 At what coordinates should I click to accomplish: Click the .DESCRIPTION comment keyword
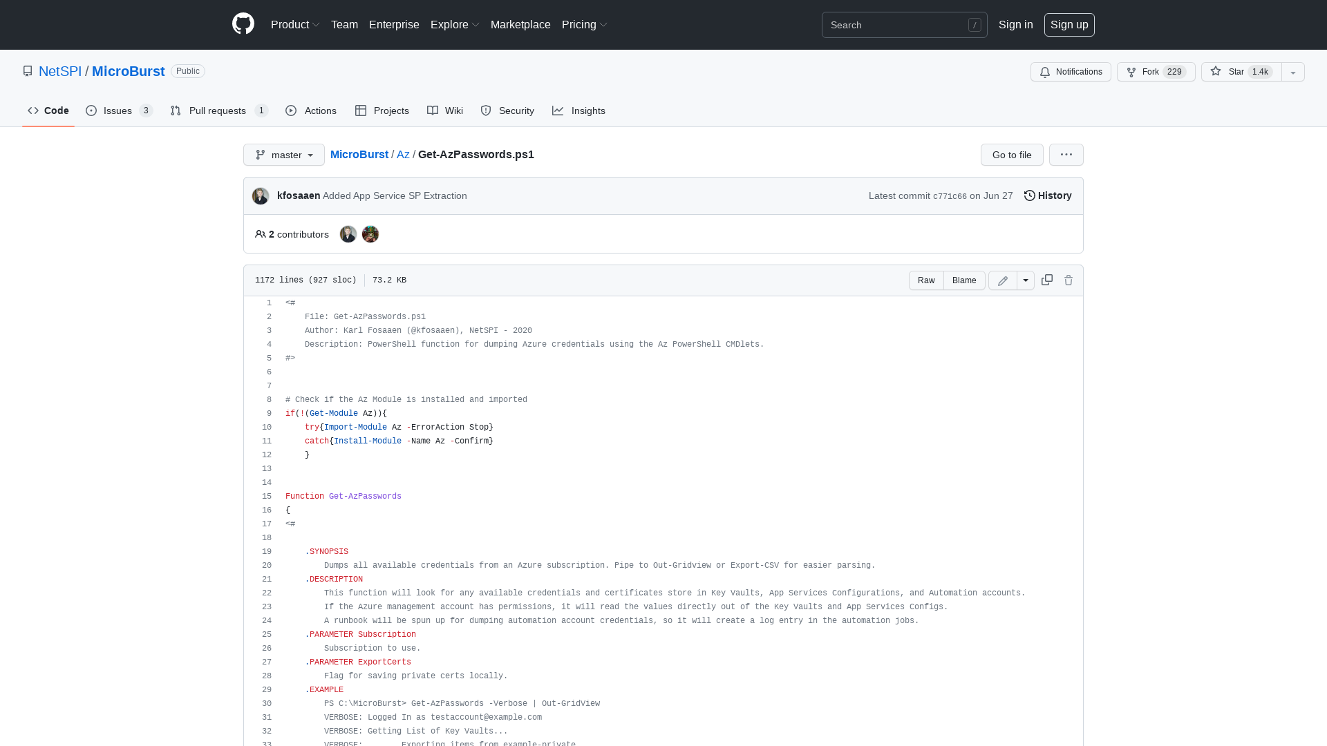point(334,579)
